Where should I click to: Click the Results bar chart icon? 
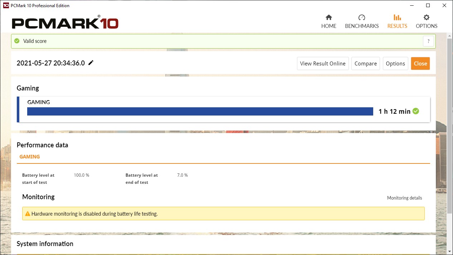click(397, 18)
